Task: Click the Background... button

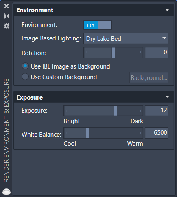Action: (x=149, y=77)
